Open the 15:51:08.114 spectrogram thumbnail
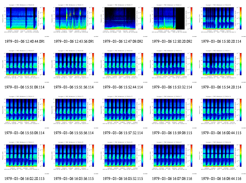Screen dimensions: 246x183 click(25, 66)
